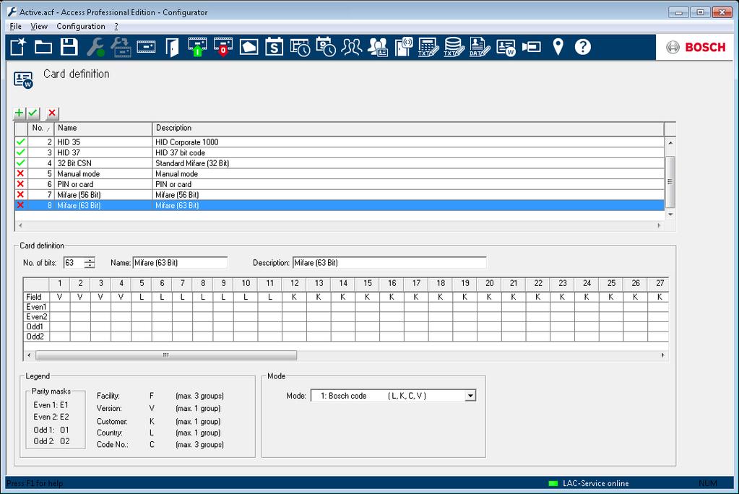Deactivate the card definition with red X button
The height and width of the screenshot is (494, 739).
[52, 113]
